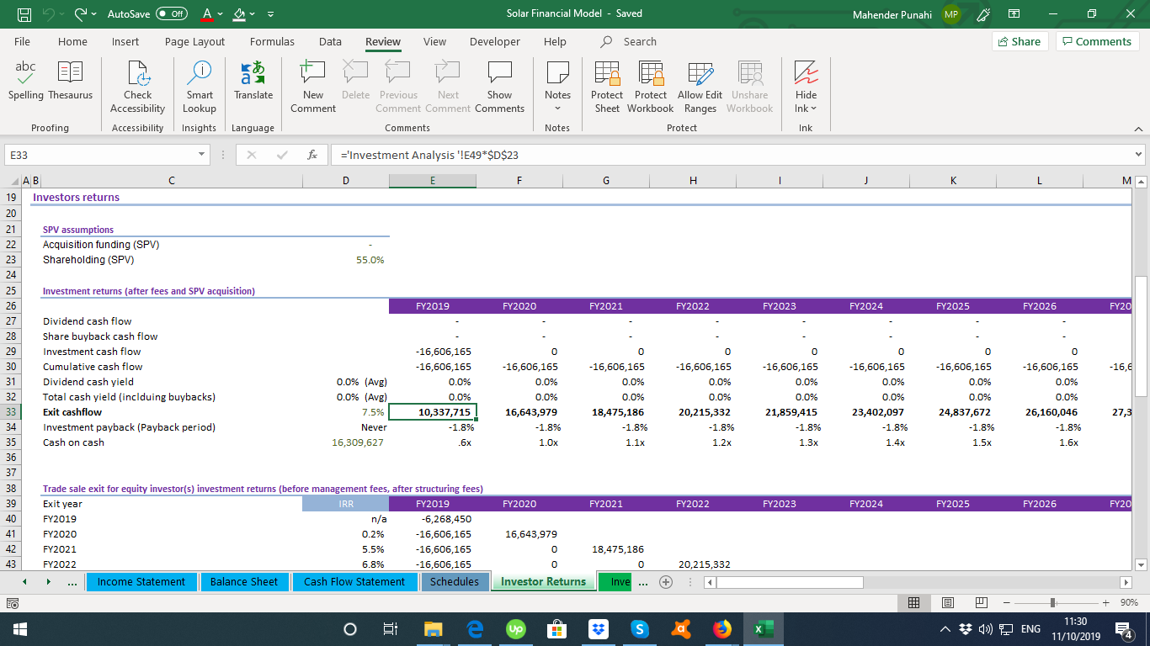This screenshot has width=1150, height=646.
Task: Run Spelling check
Action: coord(25,82)
